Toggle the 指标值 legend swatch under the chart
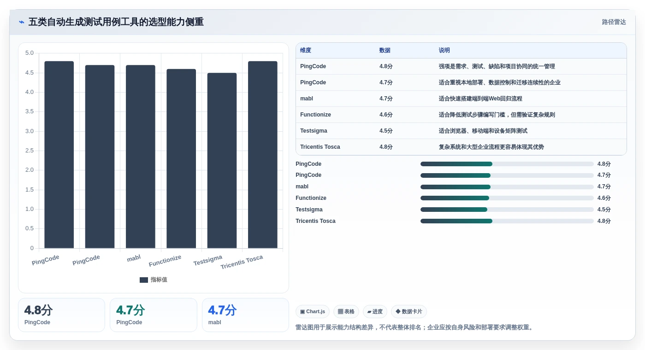Screen dimensions: 645x350 click(144, 280)
